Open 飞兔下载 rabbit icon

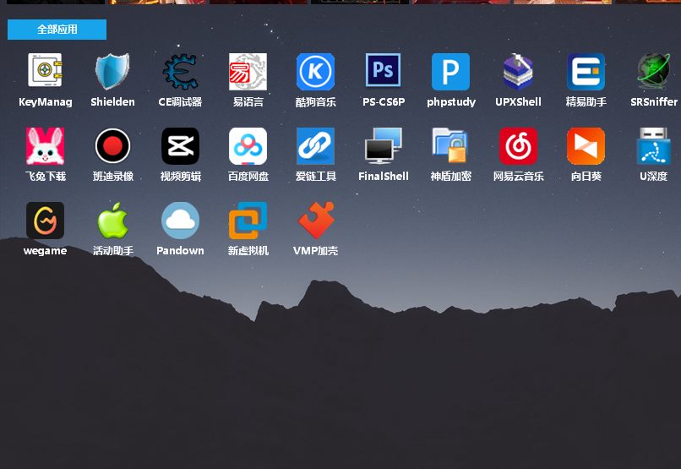(x=45, y=146)
